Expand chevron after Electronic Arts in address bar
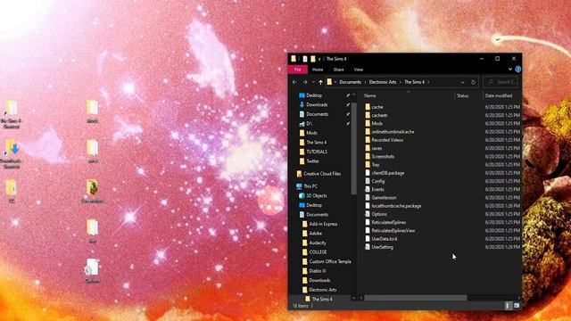This screenshot has height=321, width=571. 401,82
